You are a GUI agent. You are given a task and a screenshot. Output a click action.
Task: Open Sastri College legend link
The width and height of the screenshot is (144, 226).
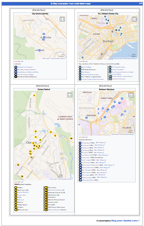(x=87, y=67)
